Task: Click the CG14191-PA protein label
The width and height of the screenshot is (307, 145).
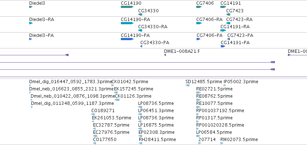Action: [x=235, y=43]
